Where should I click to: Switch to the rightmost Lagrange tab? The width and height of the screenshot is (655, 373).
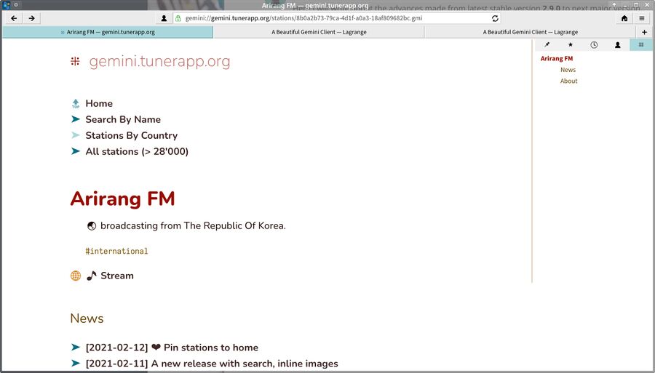pos(530,32)
